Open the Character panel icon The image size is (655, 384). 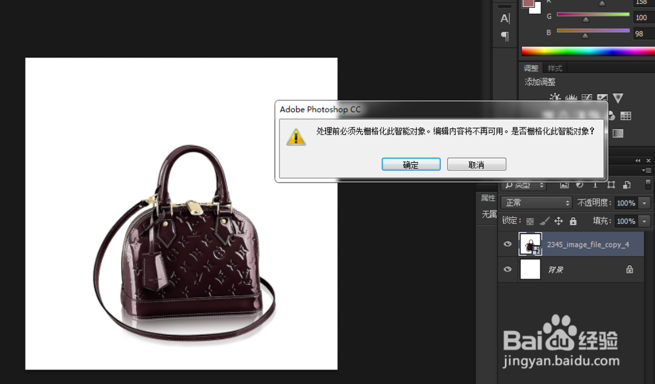(x=504, y=18)
